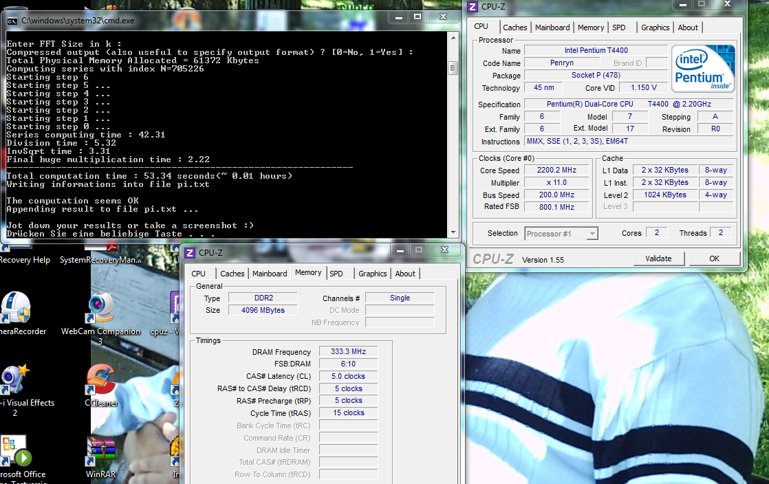Open CCleaner desktop shortcut
The image size is (769, 484).
click(x=100, y=386)
